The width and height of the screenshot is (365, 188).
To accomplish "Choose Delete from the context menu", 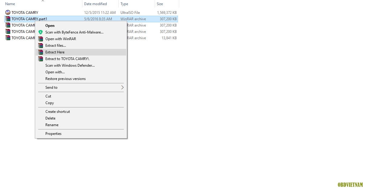I will (81, 118).
